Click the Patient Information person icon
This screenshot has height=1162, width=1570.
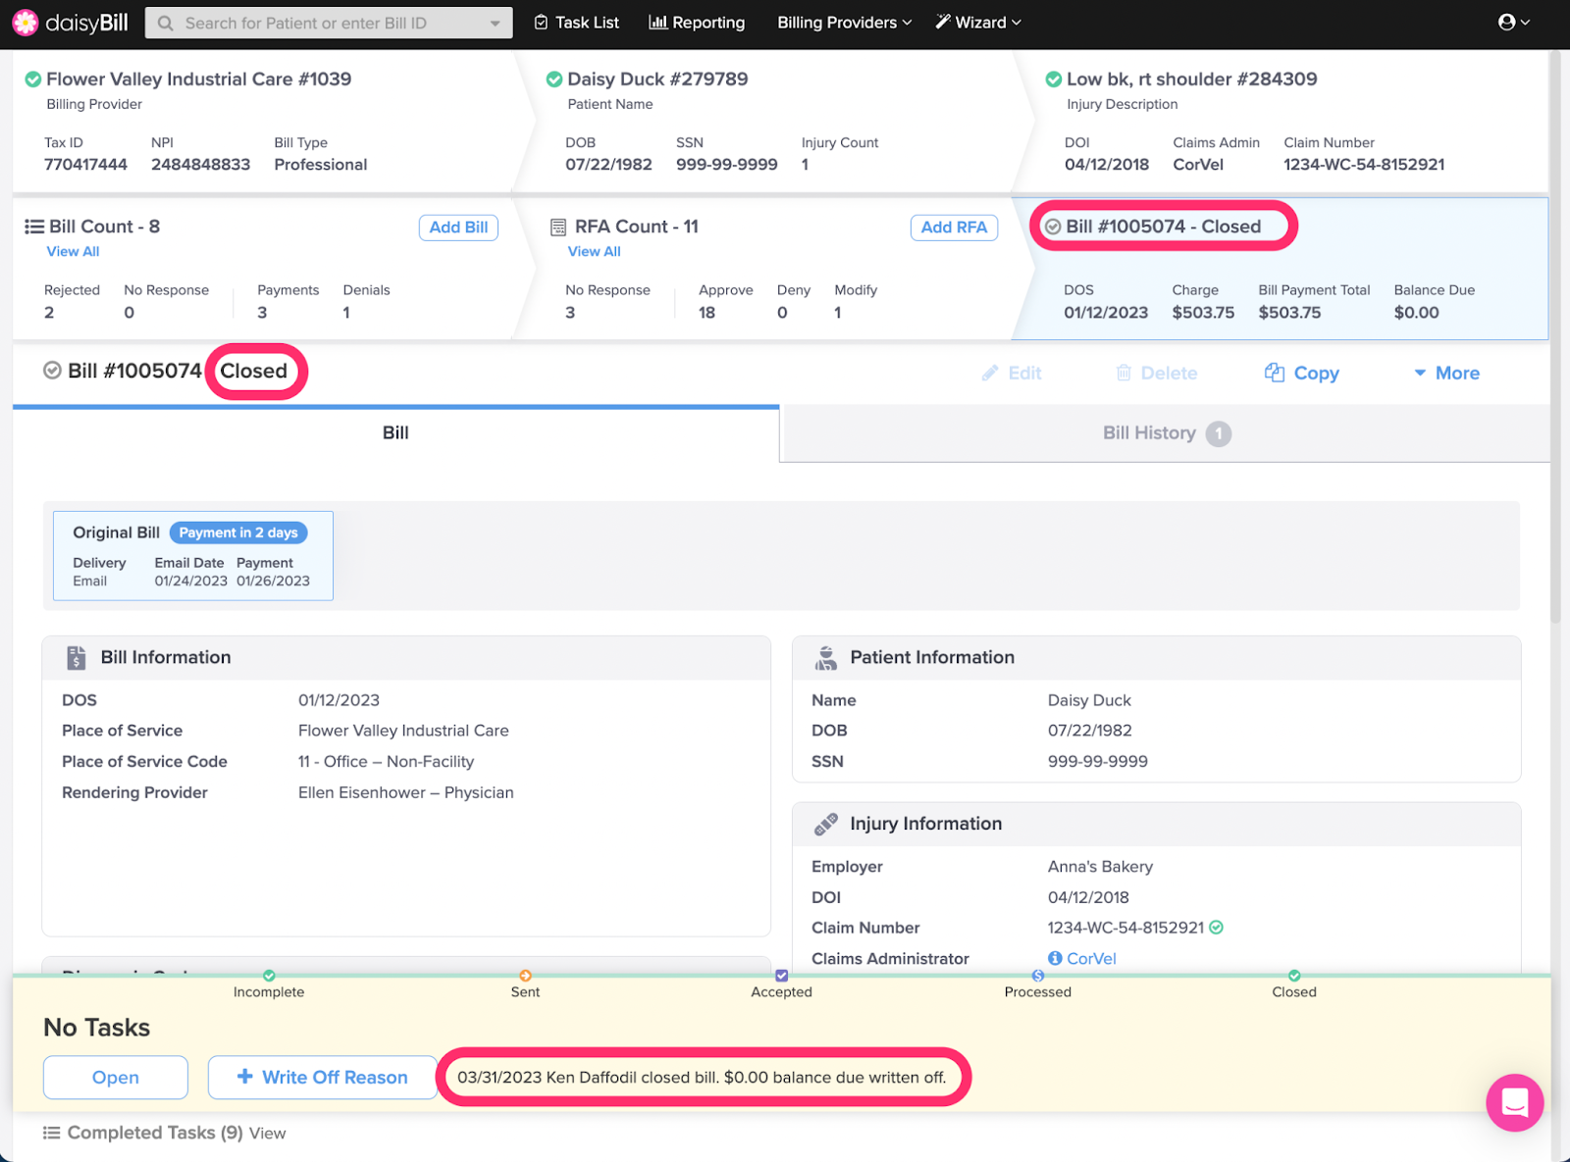coord(826,658)
